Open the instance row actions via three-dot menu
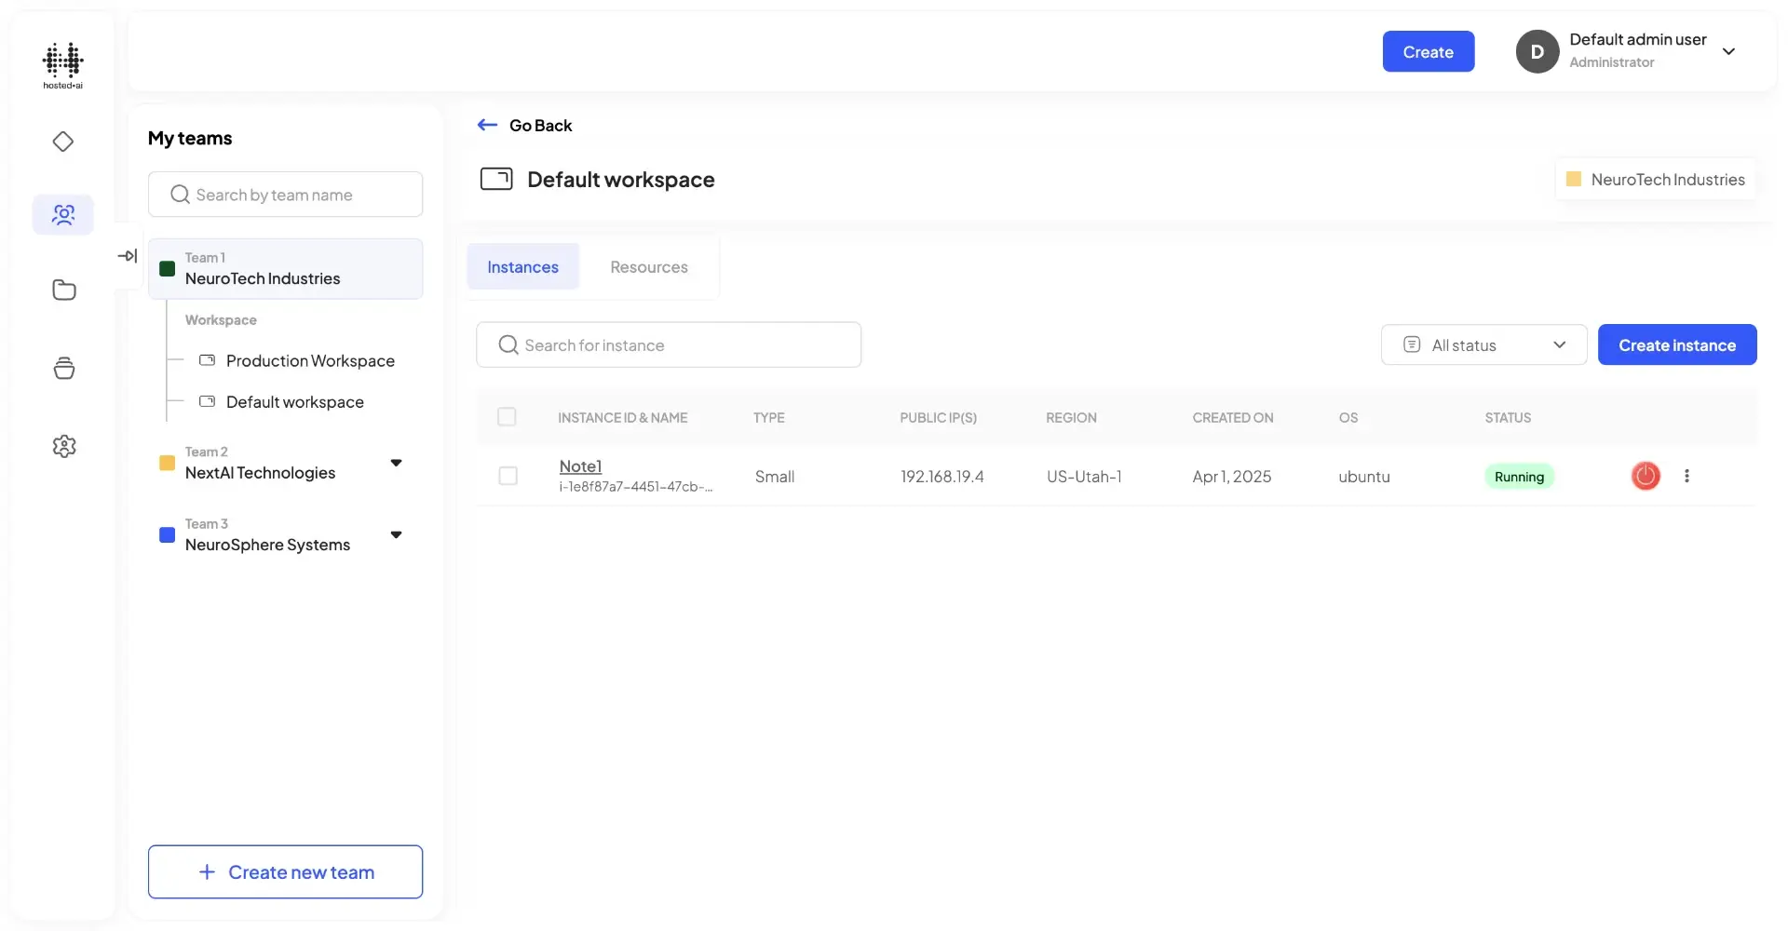1788x931 pixels. (1687, 476)
